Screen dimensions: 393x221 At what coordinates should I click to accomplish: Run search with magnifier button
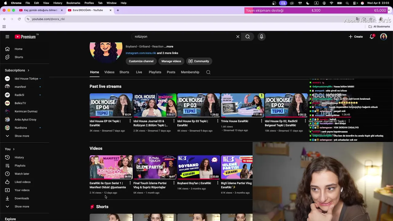pos(247,37)
